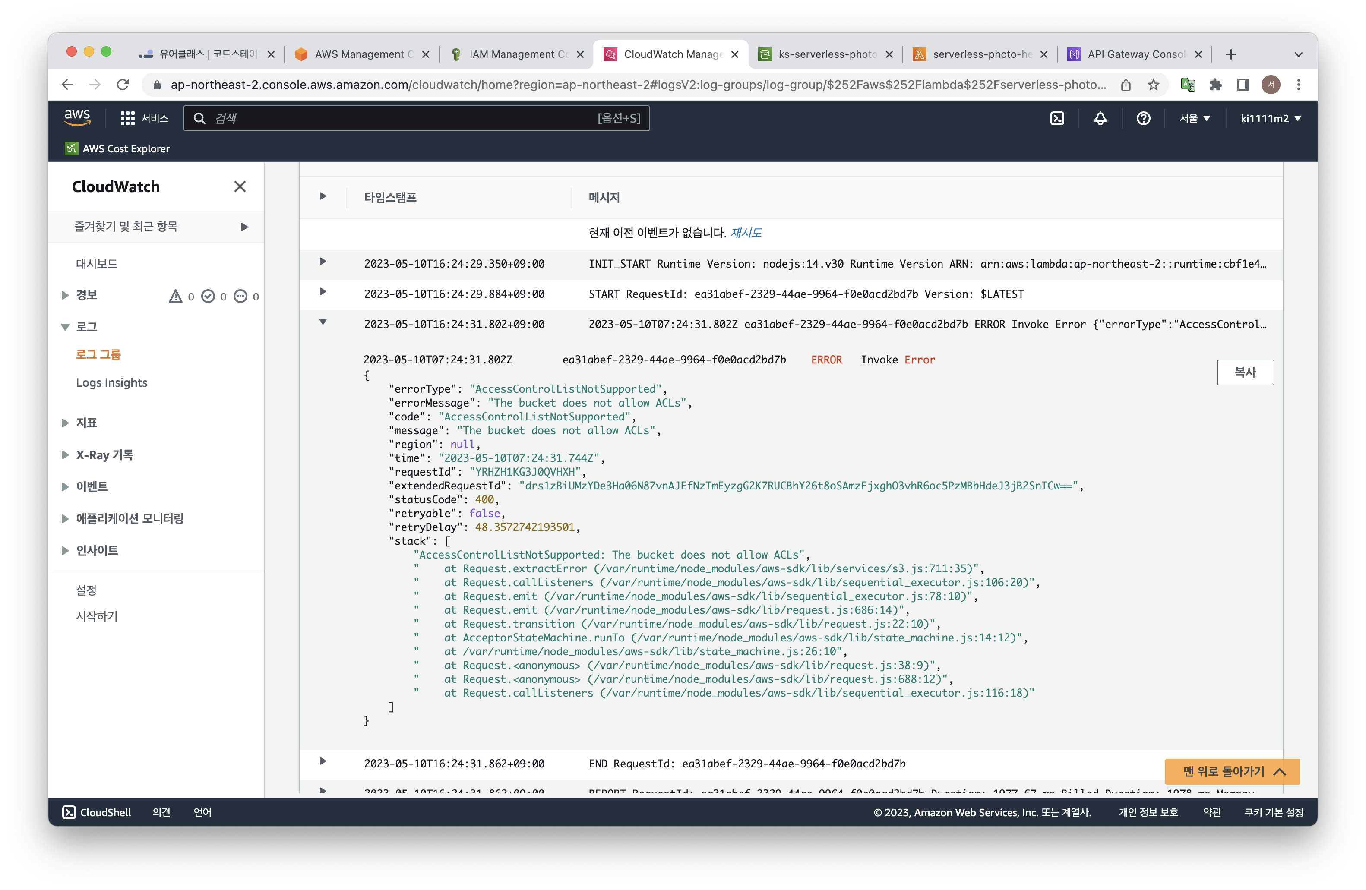Image resolution: width=1366 pixels, height=890 pixels.
Task: Click the in-alarm count icon
Action: 176,296
